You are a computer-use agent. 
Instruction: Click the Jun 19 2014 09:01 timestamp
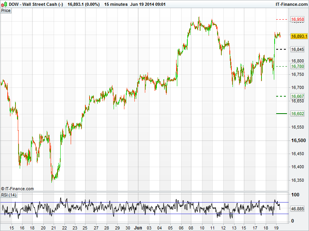click(148, 4)
